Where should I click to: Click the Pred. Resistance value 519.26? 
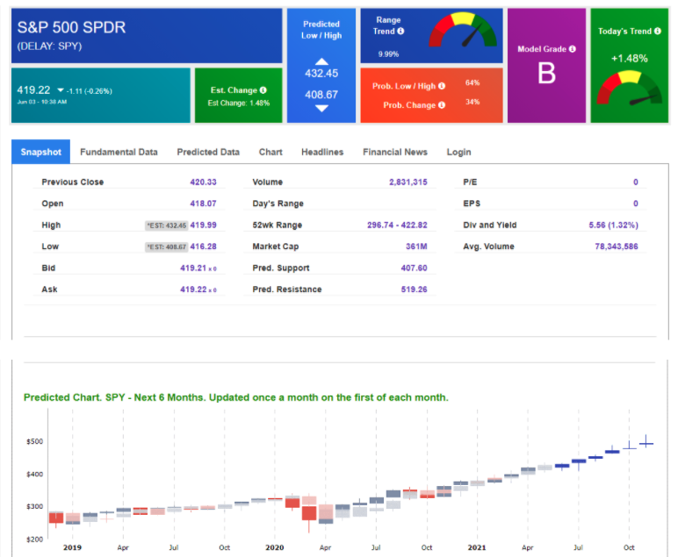tap(414, 289)
